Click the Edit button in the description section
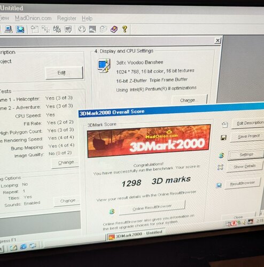The width and height of the screenshot is (264, 267). pyautogui.click(x=64, y=73)
